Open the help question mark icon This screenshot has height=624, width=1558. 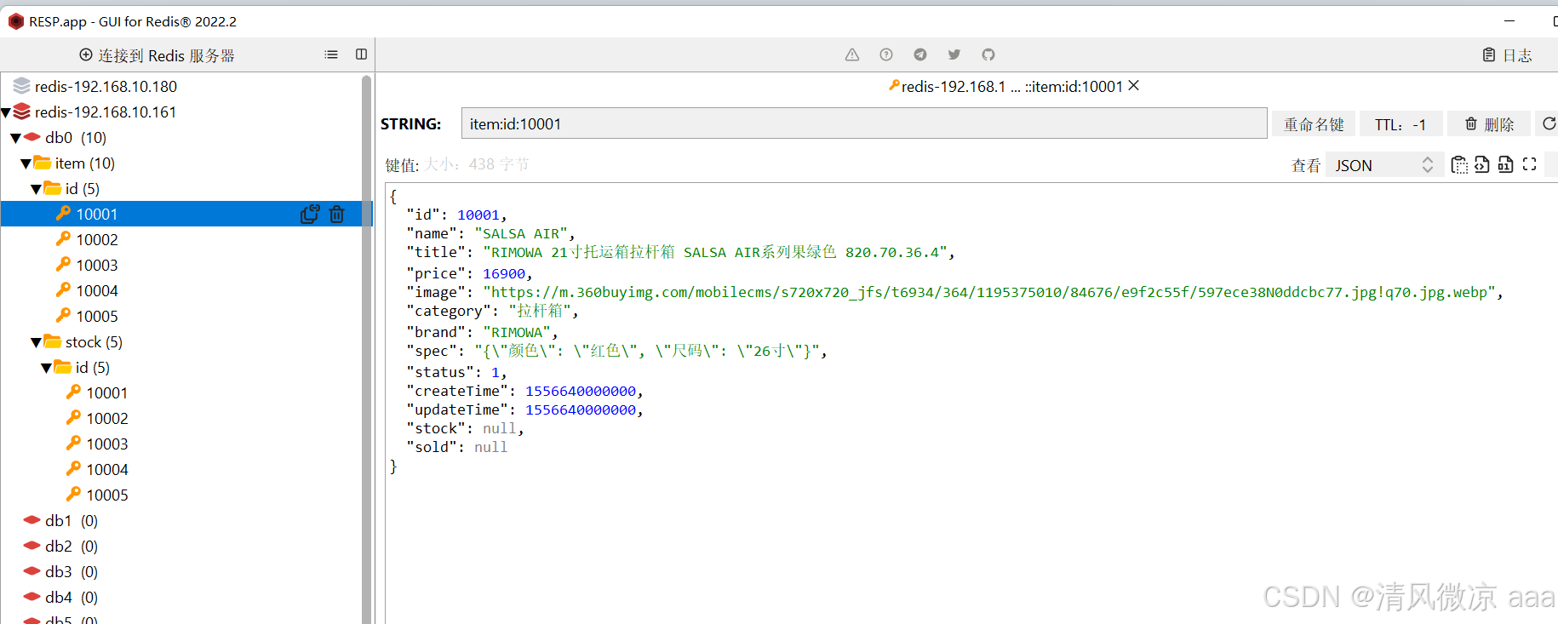tap(886, 54)
